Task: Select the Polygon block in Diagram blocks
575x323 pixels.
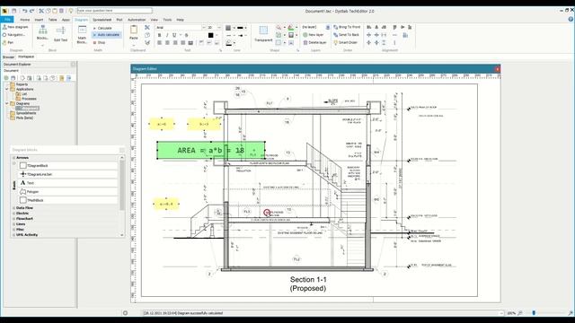Action: pyautogui.click(x=68, y=191)
